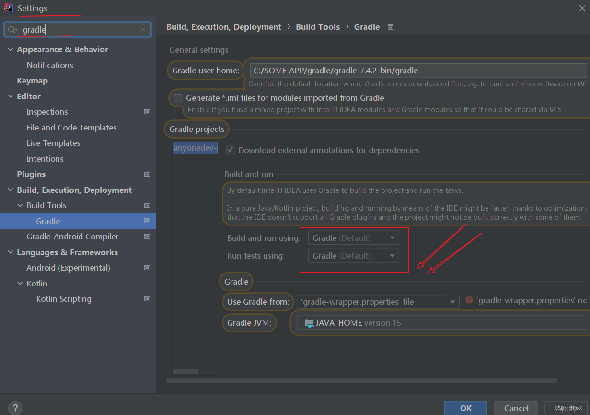The height and width of the screenshot is (415, 590).
Task: Click the project-level icon beside Gradle tree item
Action: (147, 221)
